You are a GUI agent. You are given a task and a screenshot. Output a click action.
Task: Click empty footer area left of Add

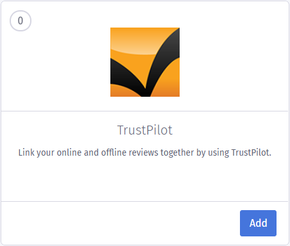click(x=120, y=223)
